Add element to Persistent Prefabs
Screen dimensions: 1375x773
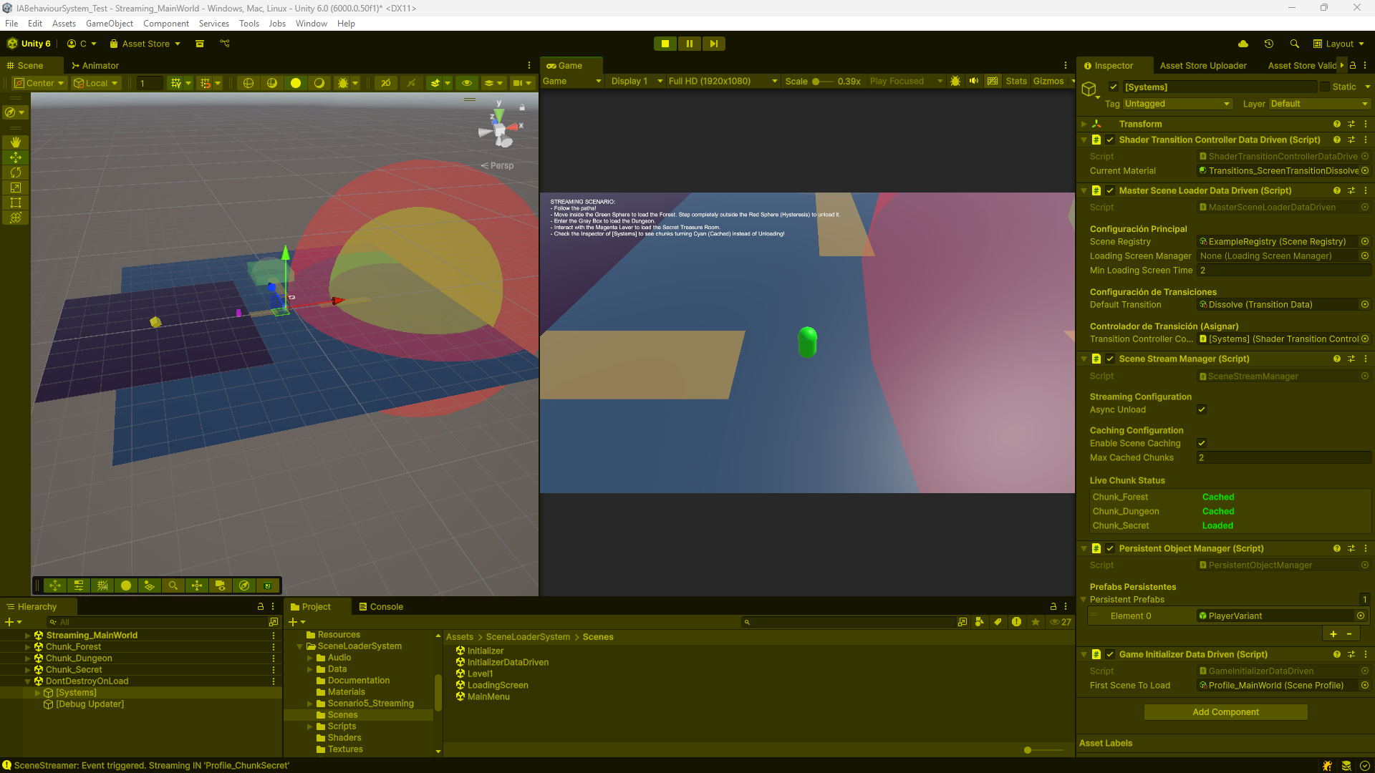point(1333,634)
